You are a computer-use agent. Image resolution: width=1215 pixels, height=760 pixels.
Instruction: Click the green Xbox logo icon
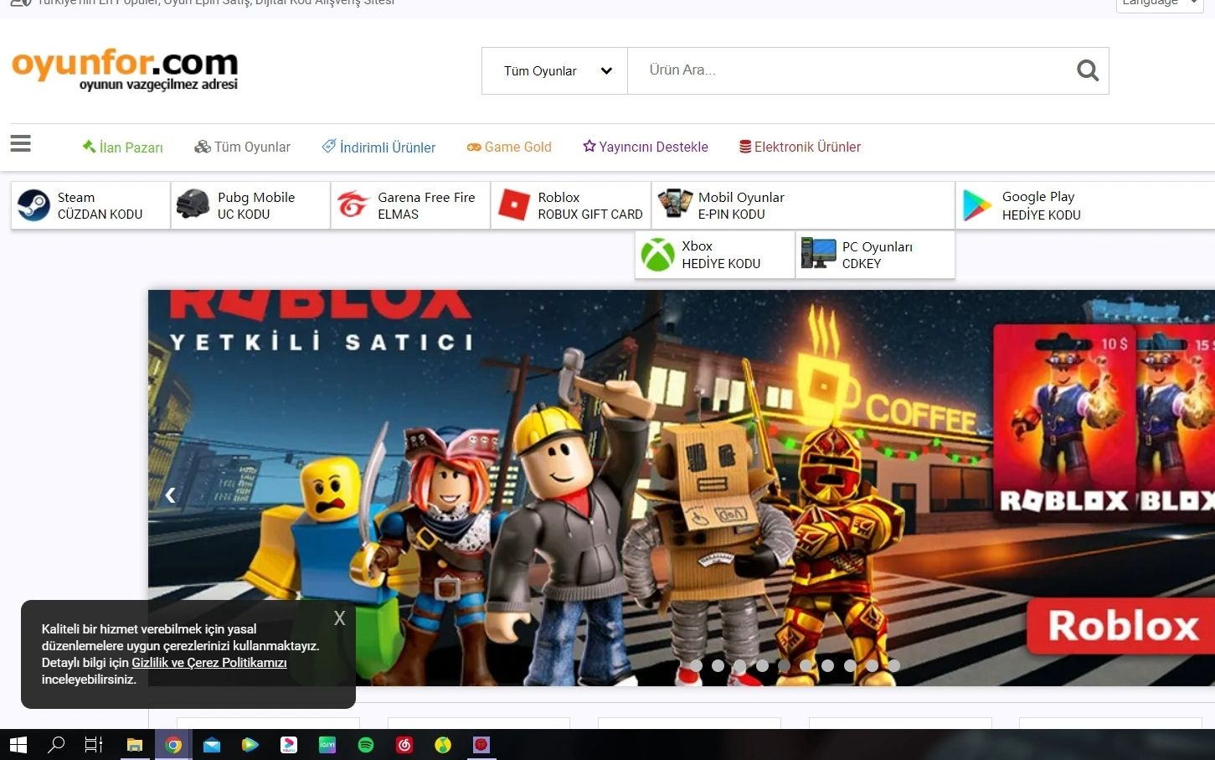tap(658, 255)
